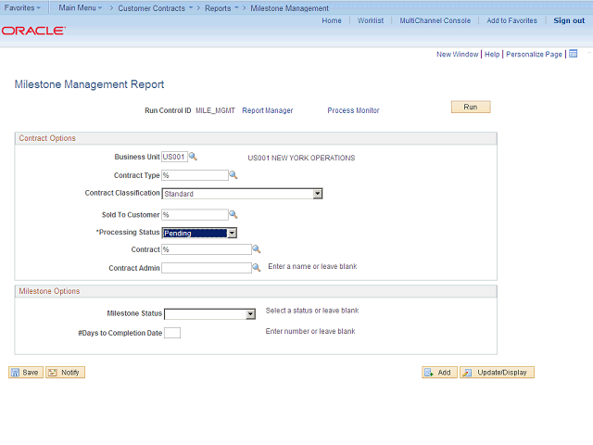Expand Milestone Status dropdown
This screenshot has height=445, width=593.
click(x=250, y=314)
